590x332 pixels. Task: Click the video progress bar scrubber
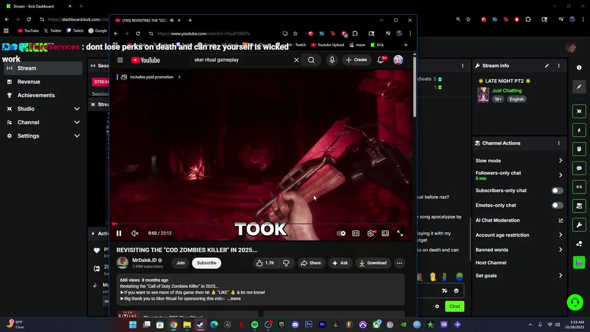point(114,224)
